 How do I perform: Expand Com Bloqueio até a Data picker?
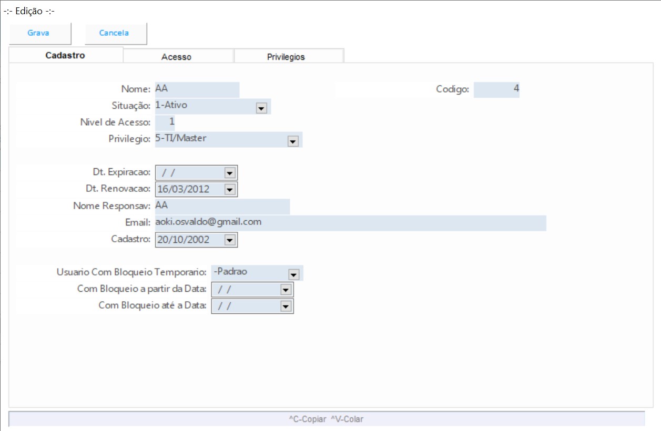pos(286,306)
